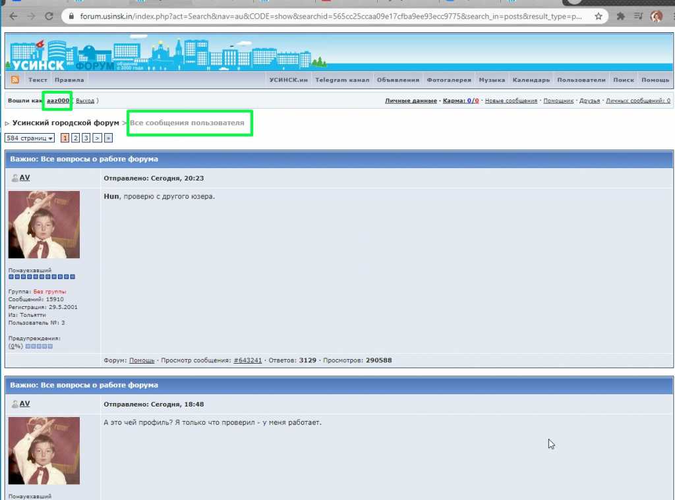Image resolution: width=675 pixels, height=500 pixels.
Task: Open the "584 страниц" page dropdown
Action: (x=30, y=138)
